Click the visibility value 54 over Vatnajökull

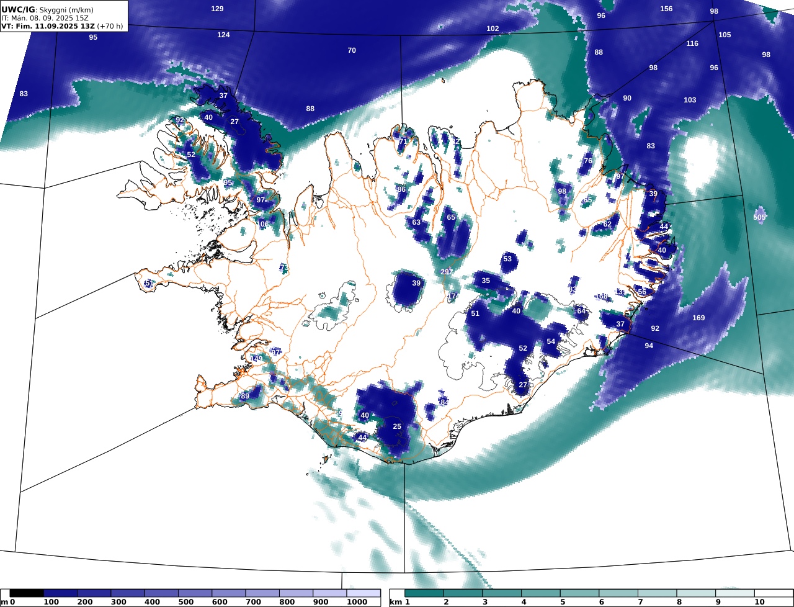tap(551, 341)
